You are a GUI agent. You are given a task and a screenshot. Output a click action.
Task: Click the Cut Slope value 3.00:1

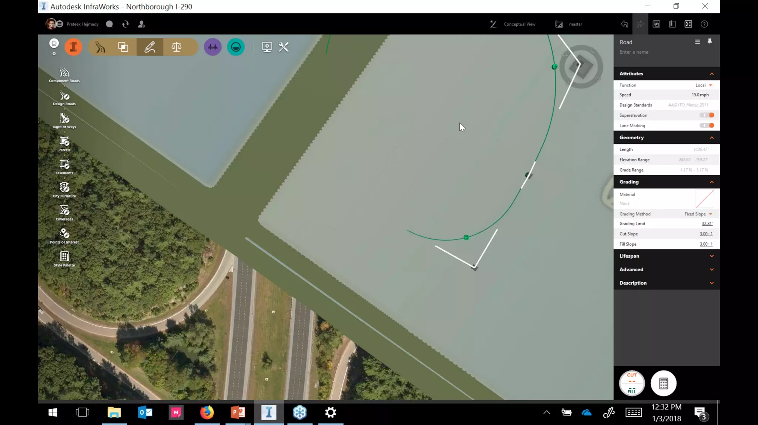[706, 234]
